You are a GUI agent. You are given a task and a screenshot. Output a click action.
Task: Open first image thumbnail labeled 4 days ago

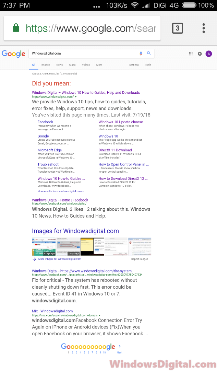[44, 246]
